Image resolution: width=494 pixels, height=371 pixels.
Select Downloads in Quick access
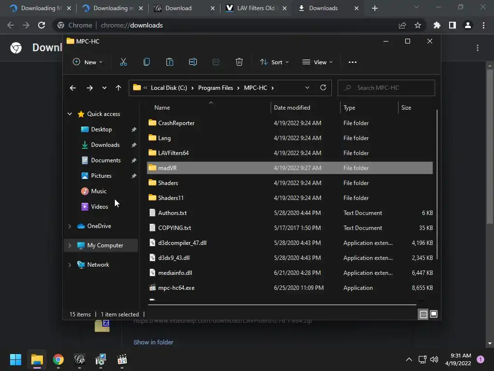(x=105, y=145)
